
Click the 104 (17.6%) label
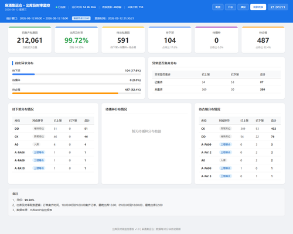(133, 71)
